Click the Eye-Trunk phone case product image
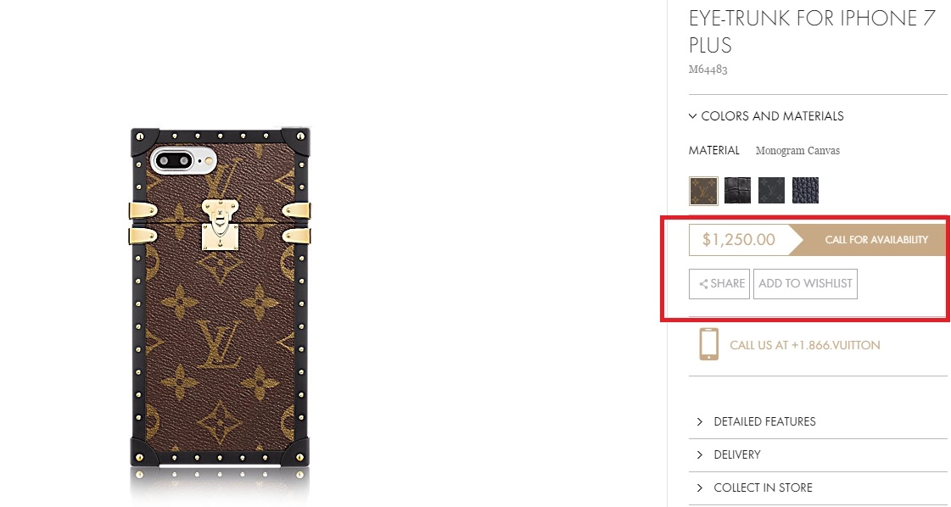Viewport: 951px width, 507px height. (220, 298)
